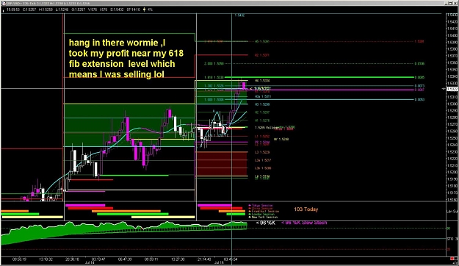Click the H:1.5259 high value in the data line
Image resolution: width=459 pixels, height=266 pixels.
coord(46,10)
